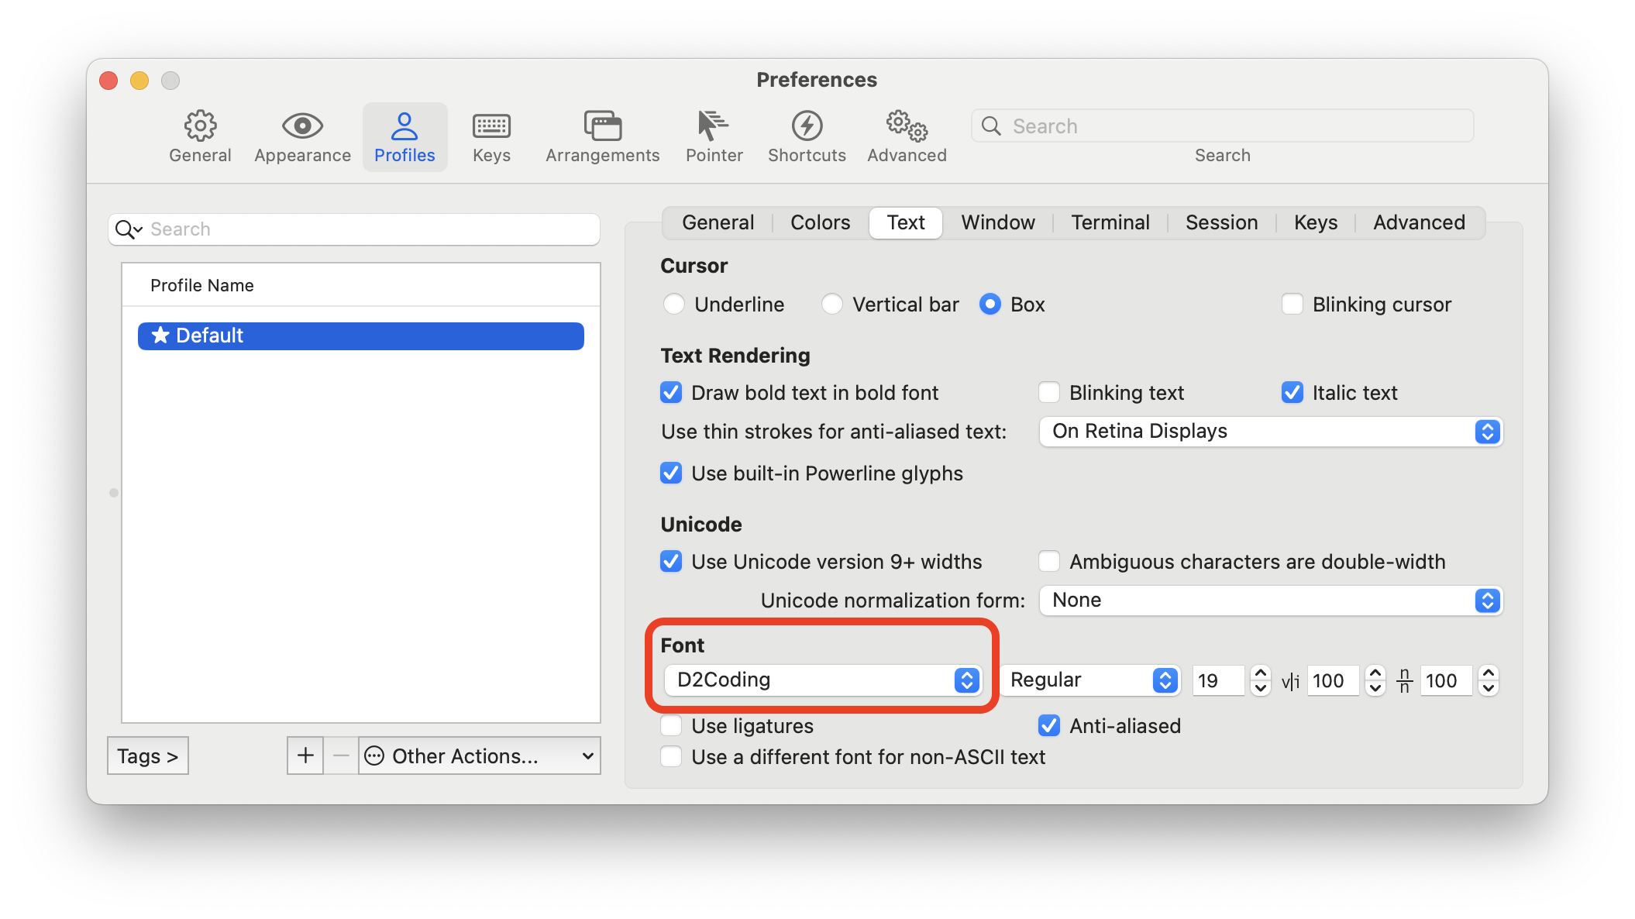Open the D2Coding font dropdown
The image size is (1635, 919).
(x=823, y=680)
